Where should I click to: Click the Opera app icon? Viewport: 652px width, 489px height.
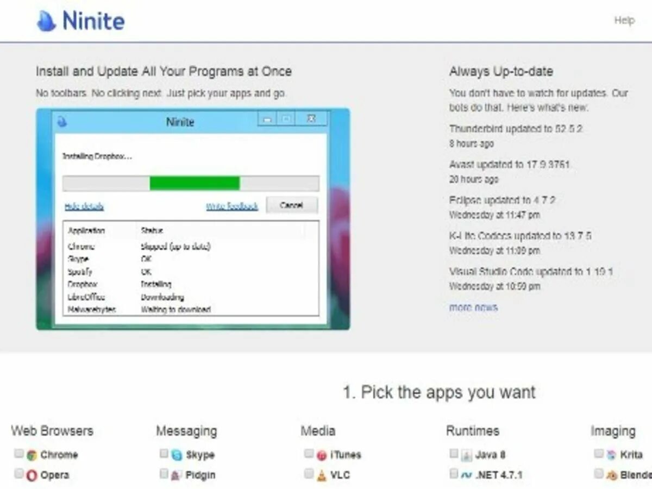32,475
